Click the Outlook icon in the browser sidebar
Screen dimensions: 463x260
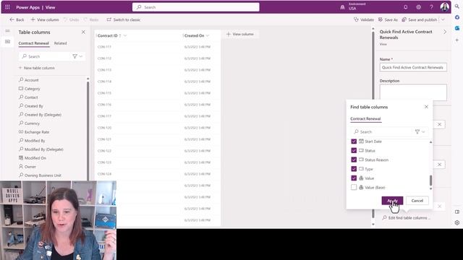coord(457,28)
